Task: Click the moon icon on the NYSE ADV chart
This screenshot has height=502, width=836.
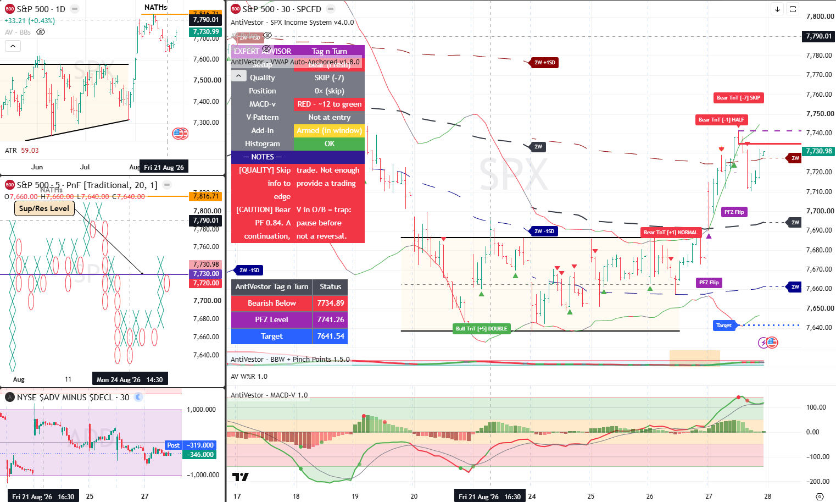Action: tap(138, 397)
